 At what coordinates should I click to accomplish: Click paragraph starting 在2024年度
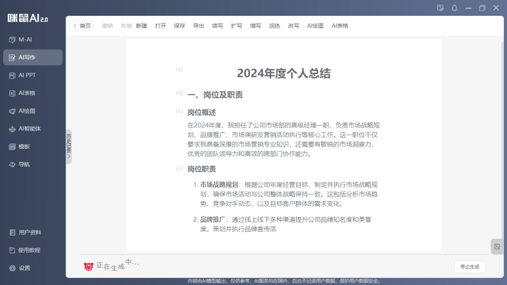tap(284, 139)
